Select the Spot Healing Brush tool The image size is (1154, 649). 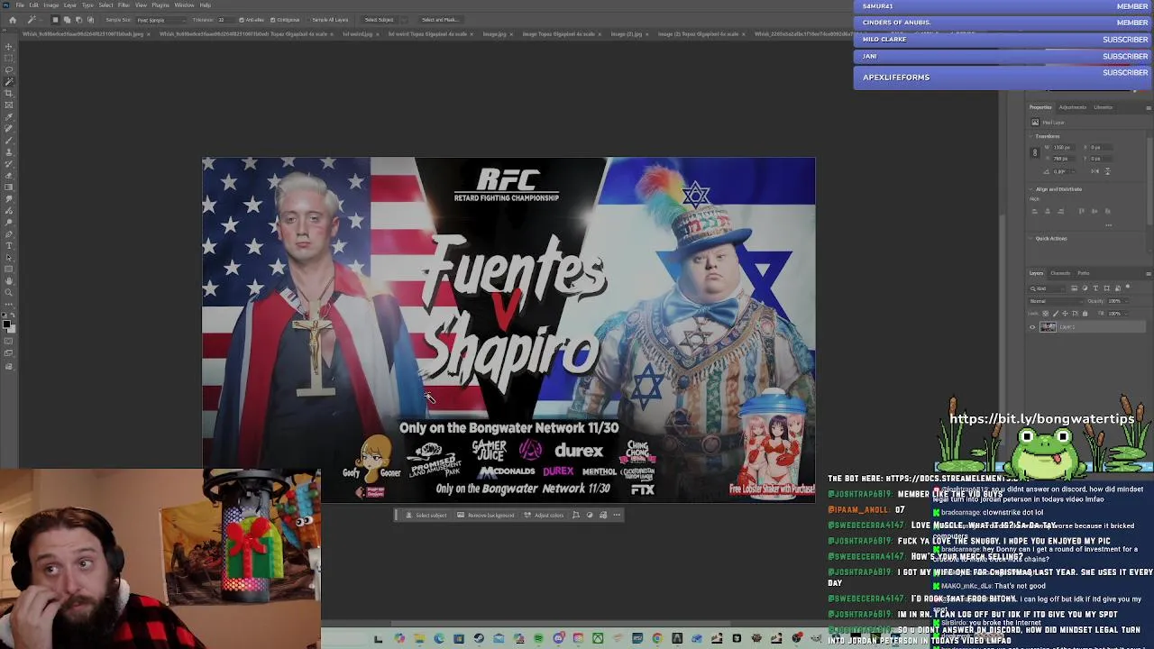(9, 128)
